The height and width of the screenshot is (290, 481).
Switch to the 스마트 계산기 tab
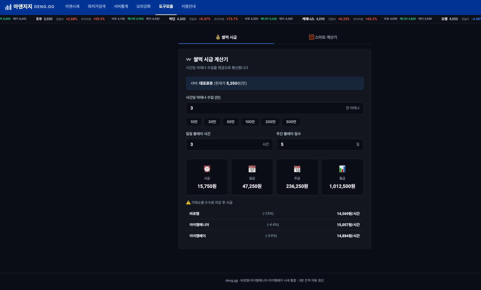tap(323, 37)
